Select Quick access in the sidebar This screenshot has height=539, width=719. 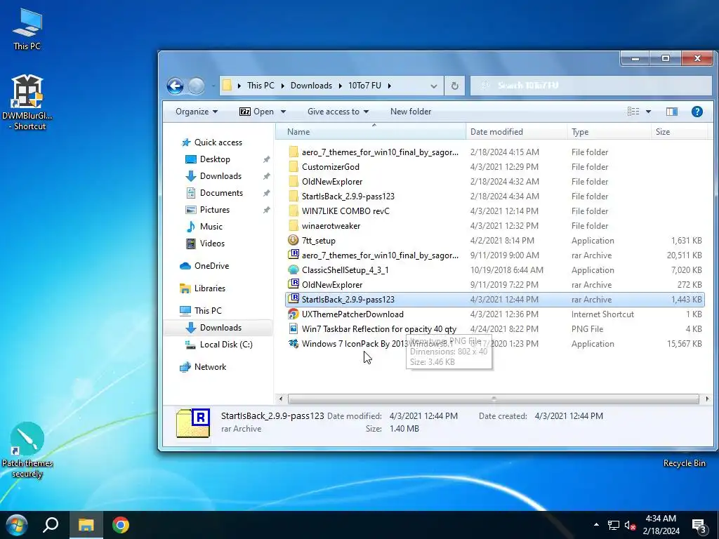pyautogui.click(x=212, y=142)
